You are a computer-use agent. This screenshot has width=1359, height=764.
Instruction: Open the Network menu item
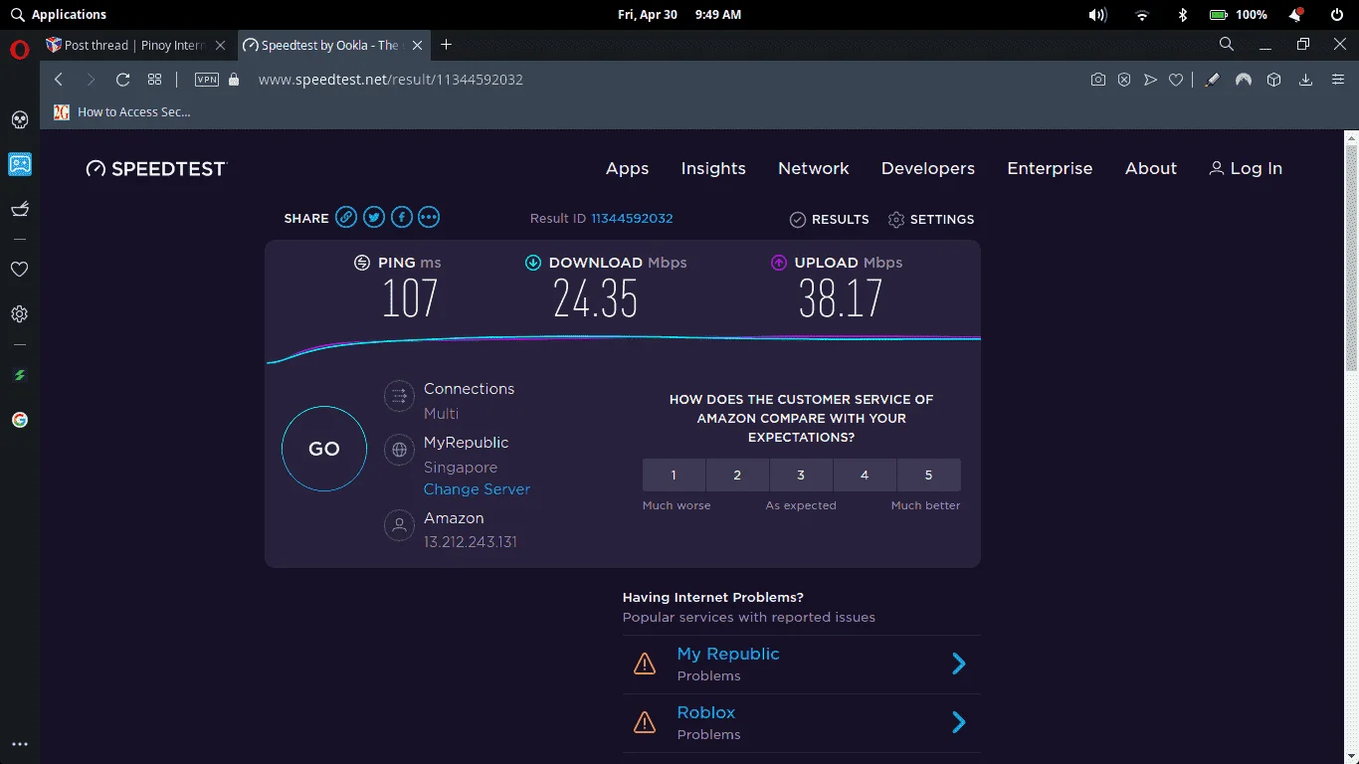pos(814,169)
